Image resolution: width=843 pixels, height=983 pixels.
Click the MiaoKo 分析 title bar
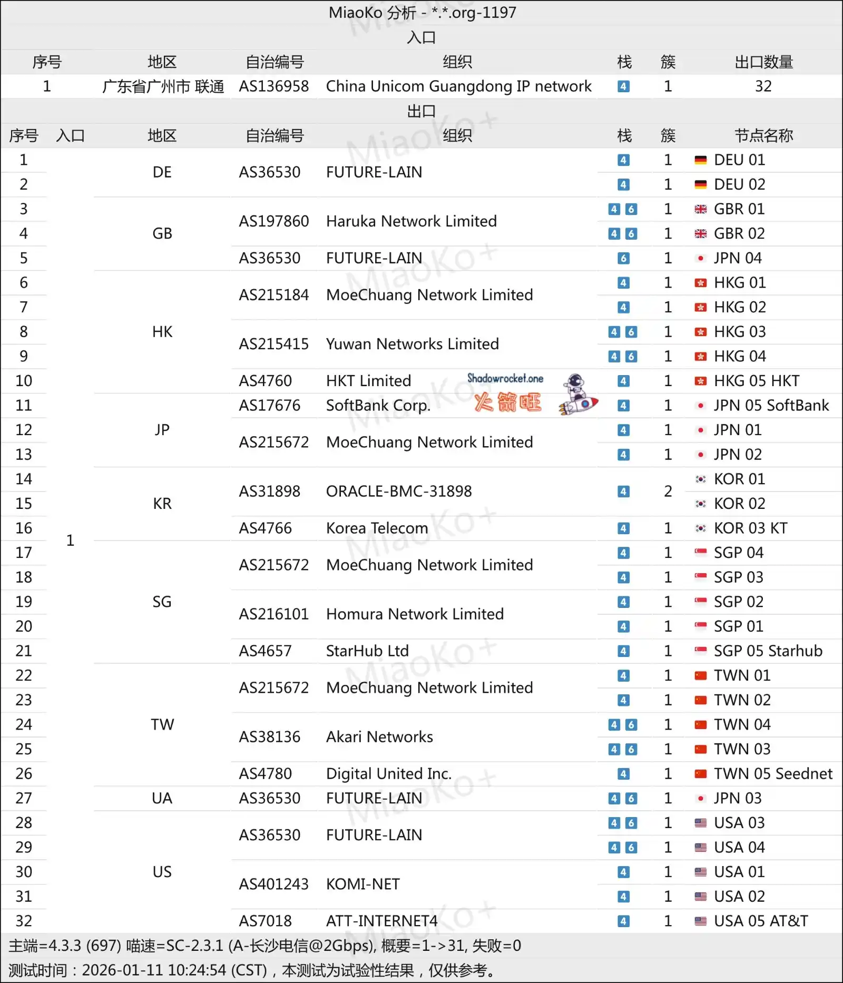[421, 13]
